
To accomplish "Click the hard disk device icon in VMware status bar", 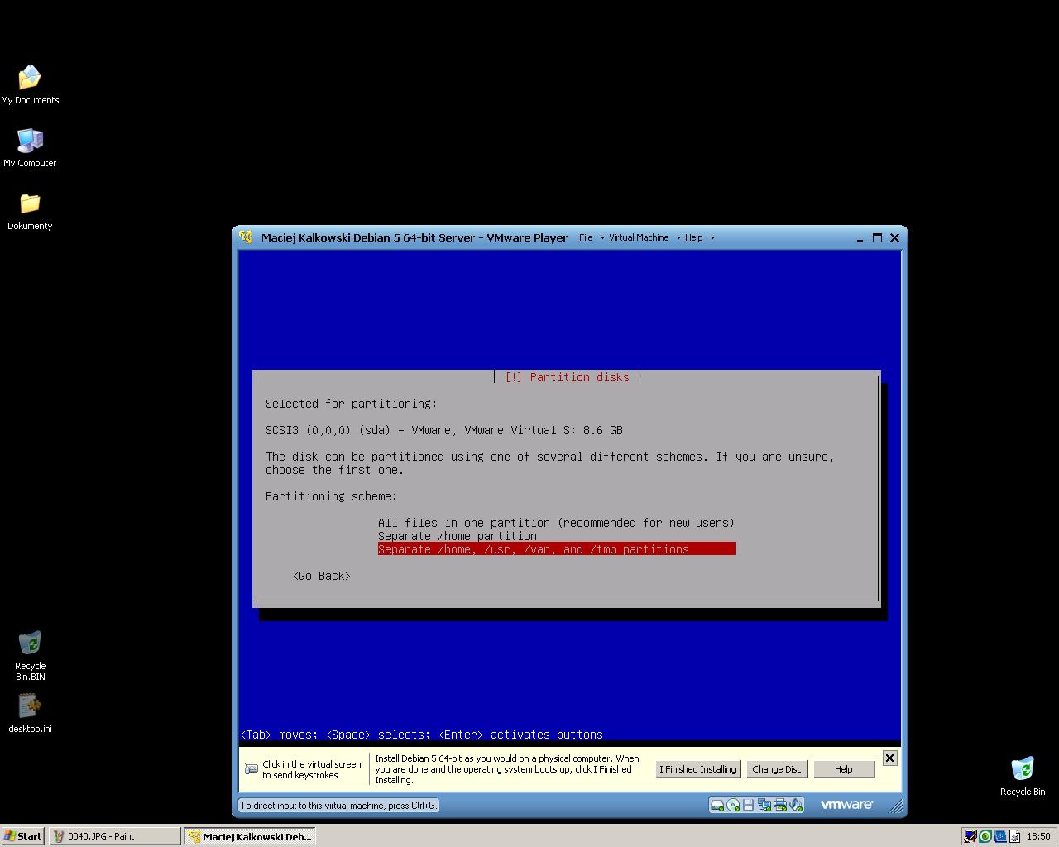I will point(717,805).
